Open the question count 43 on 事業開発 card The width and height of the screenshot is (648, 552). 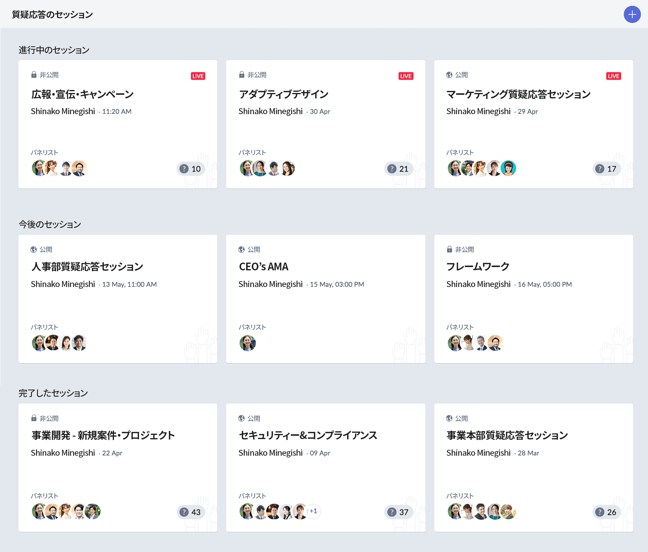[x=190, y=512]
